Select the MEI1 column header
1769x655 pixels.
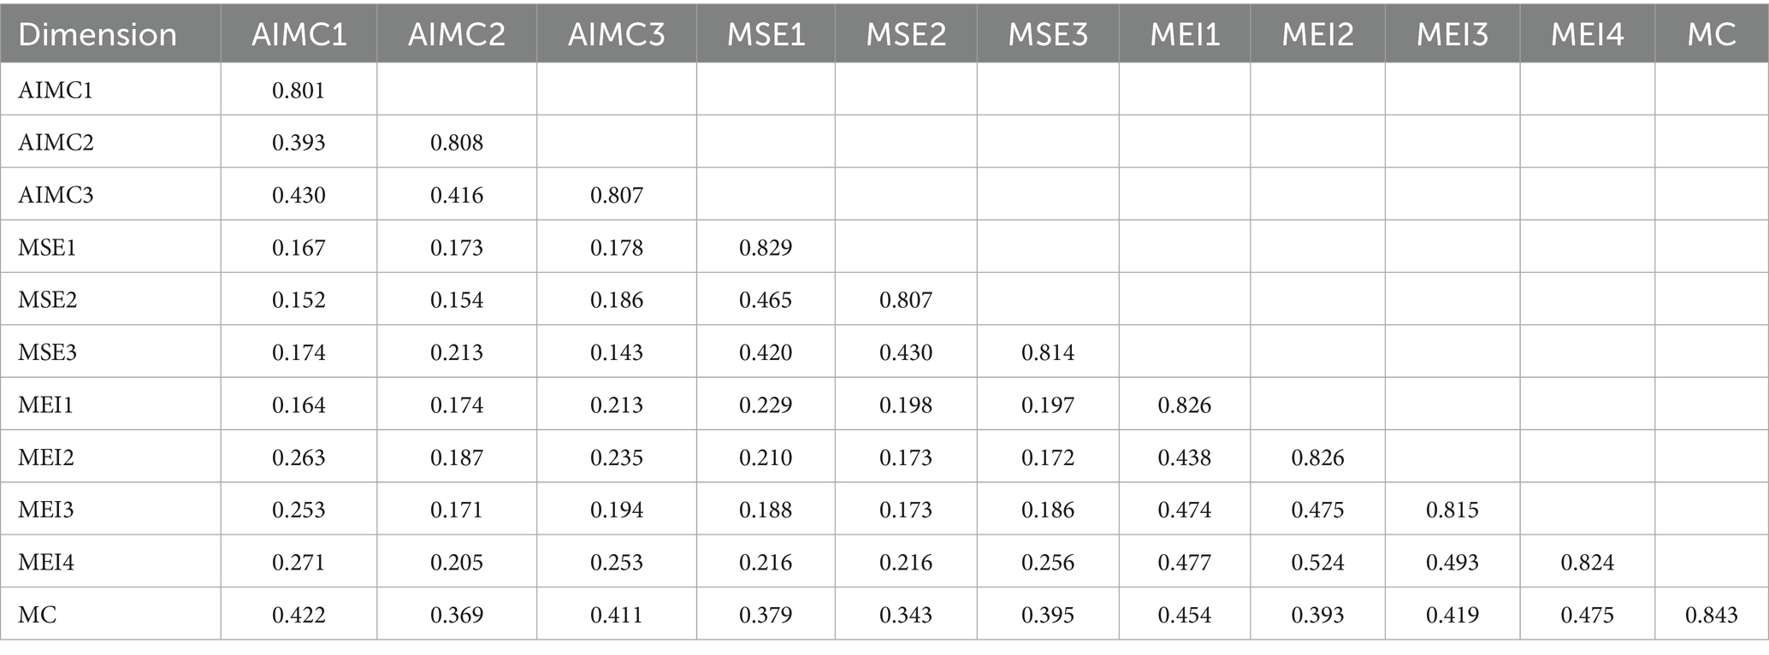pyautogui.click(x=1185, y=34)
